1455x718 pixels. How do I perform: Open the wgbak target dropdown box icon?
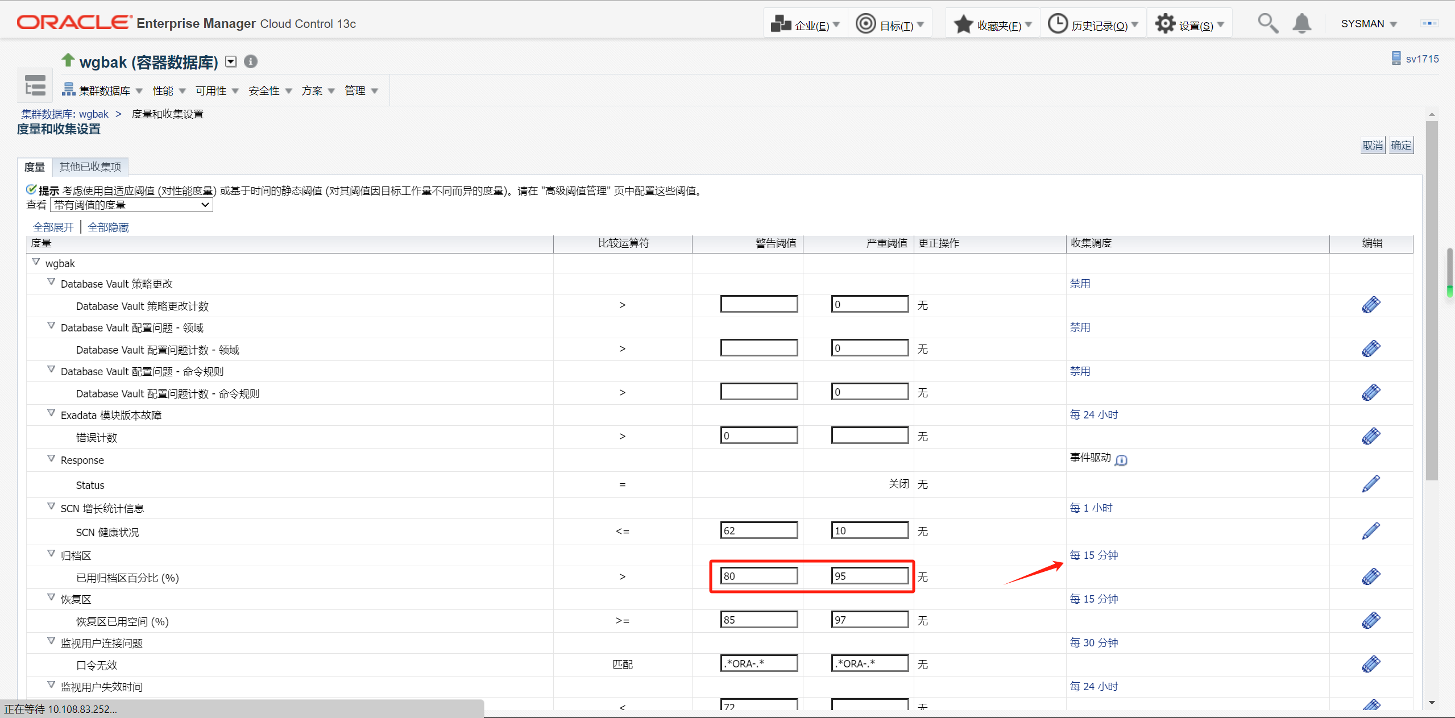pos(231,61)
